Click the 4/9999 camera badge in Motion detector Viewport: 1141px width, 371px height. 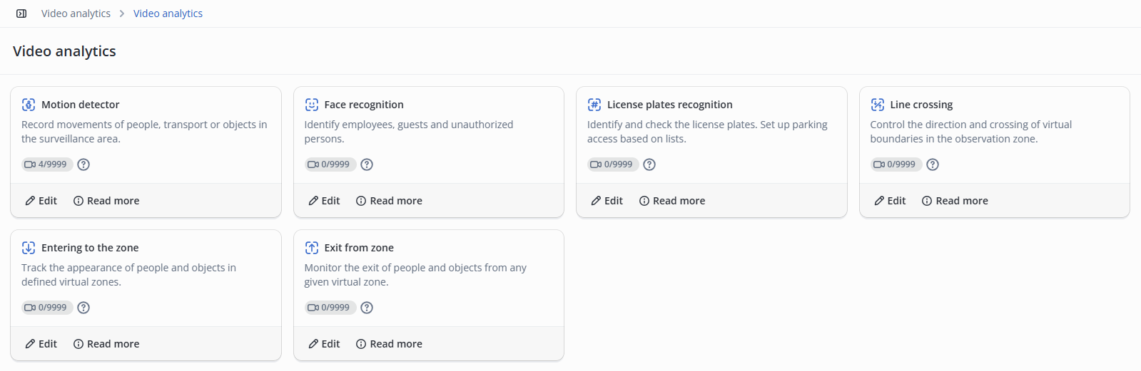(46, 164)
